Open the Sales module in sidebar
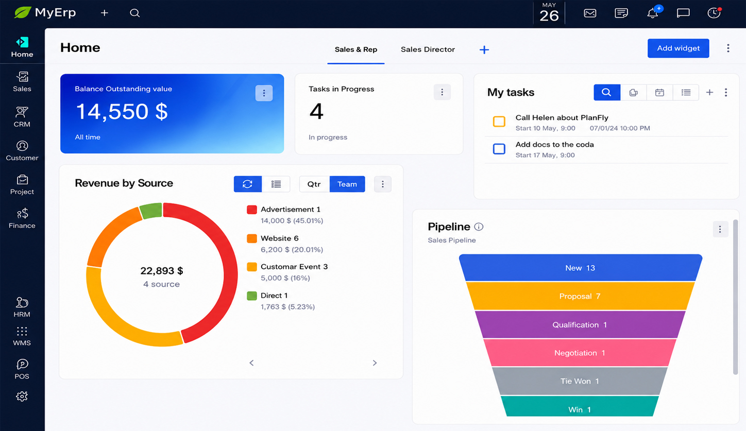 click(22, 82)
